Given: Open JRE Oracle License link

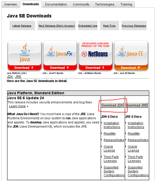Looking at the screenshot, I should coord(133,148).
